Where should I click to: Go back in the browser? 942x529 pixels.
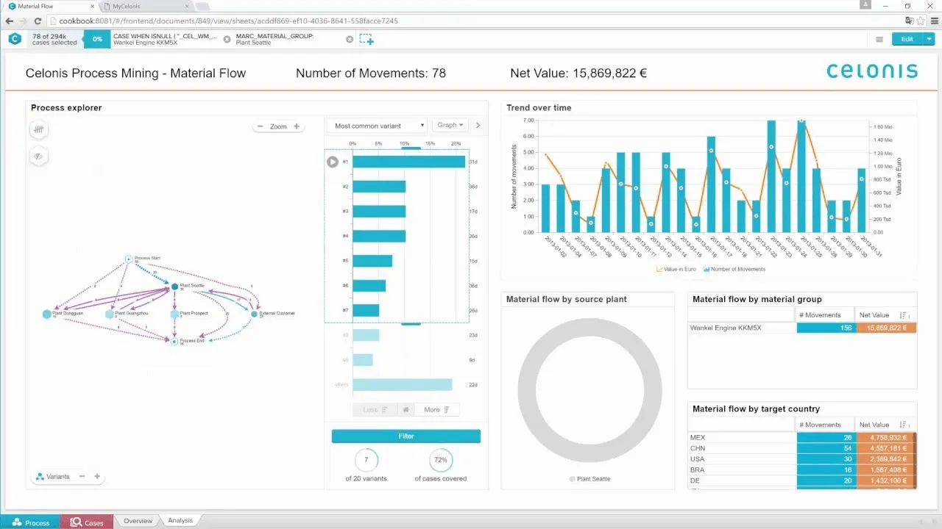point(9,21)
